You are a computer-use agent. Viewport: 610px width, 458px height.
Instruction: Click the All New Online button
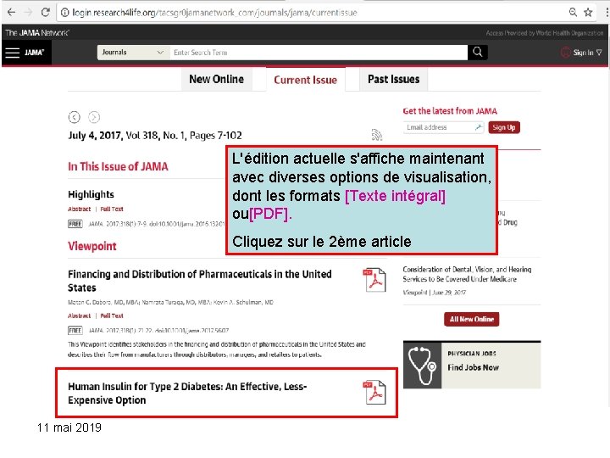(472, 319)
